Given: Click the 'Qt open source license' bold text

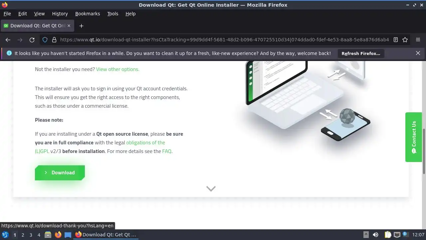Looking at the screenshot, I should pyautogui.click(x=122, y=134).
